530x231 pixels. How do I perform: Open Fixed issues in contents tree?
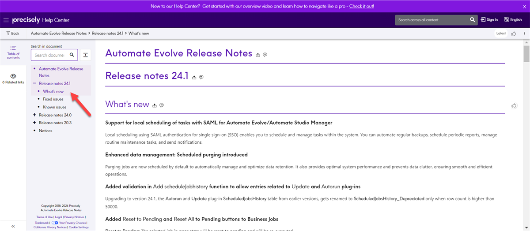point(53,99)
